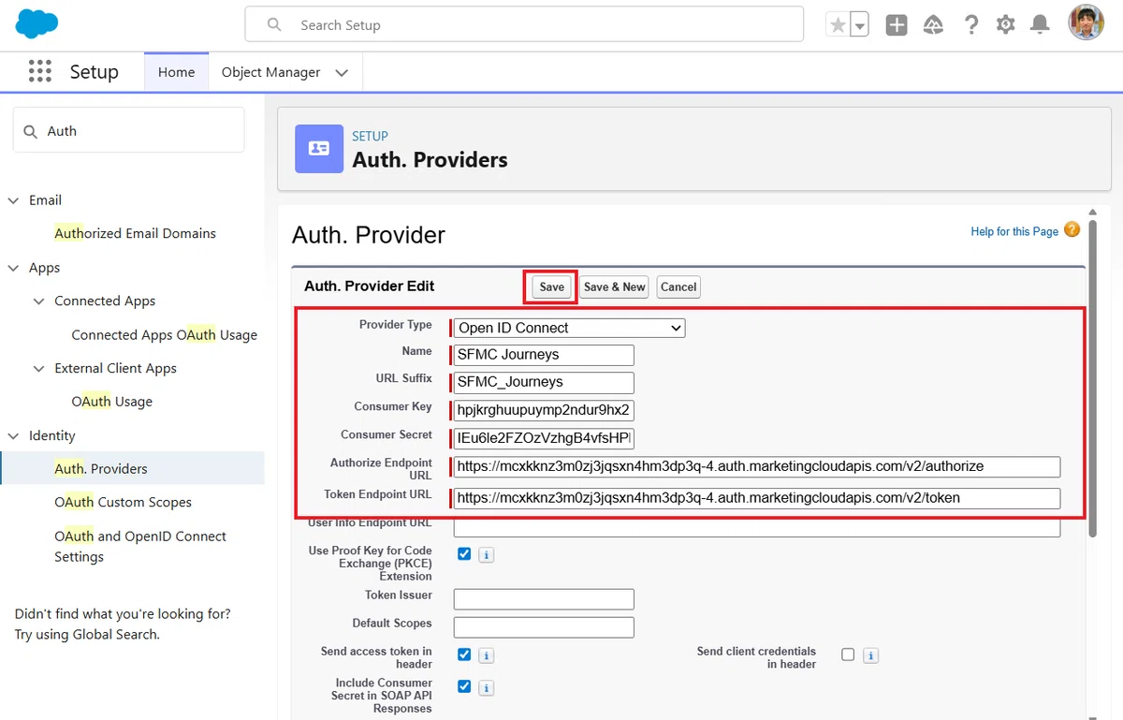This screenshot has width=1123, height=720.
Task: Uncheck Use Proof Key for Code Exchange
Action: click(464, 554)
